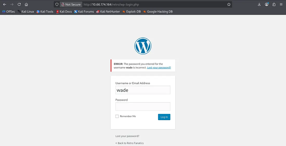
Task: Click Lost your password link in error
Action: coord(159,68)
